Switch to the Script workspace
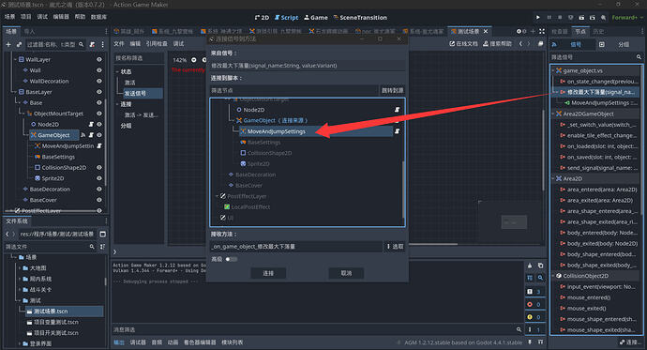 click(x=286, y=17)
